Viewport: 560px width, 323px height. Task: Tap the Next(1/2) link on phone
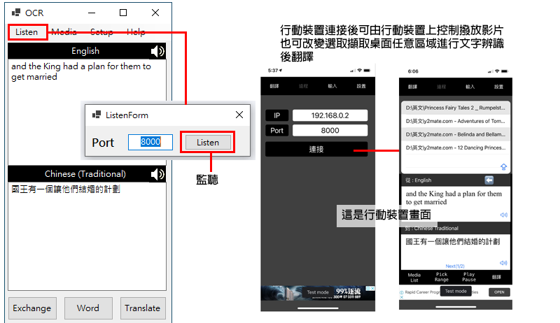(455, 266)
